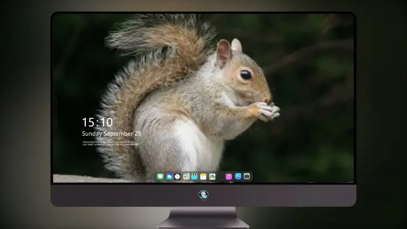Open the yellow Notes app icon
Image resolution: width=407 pixels, height=229 pixels.
[x=203, y=176]
